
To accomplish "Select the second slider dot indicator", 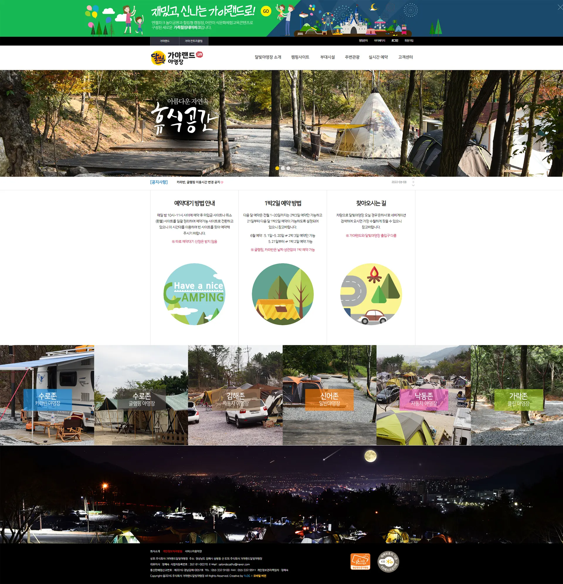I will 283,168.
